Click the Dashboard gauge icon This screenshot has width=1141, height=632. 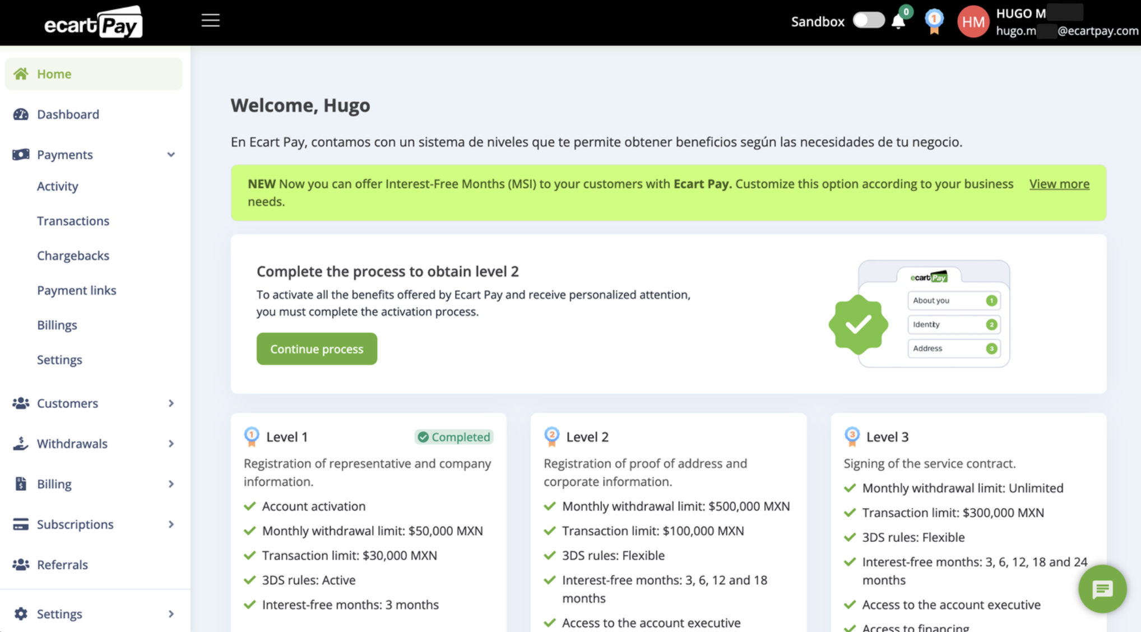click(x=21, y=114)
